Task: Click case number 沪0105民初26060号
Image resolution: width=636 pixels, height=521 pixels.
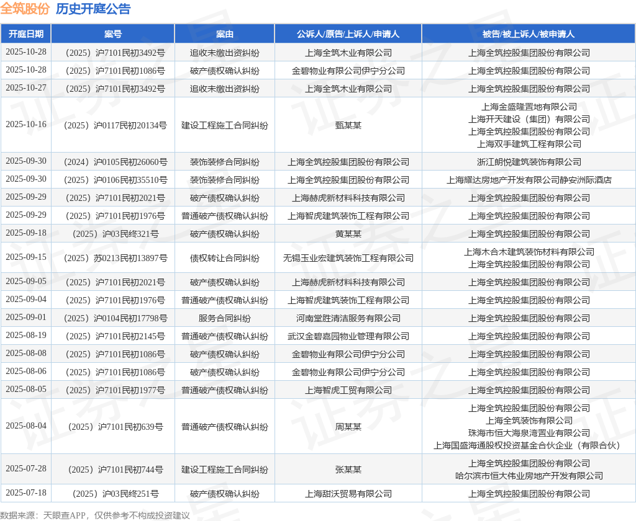Action: (116, 162)
